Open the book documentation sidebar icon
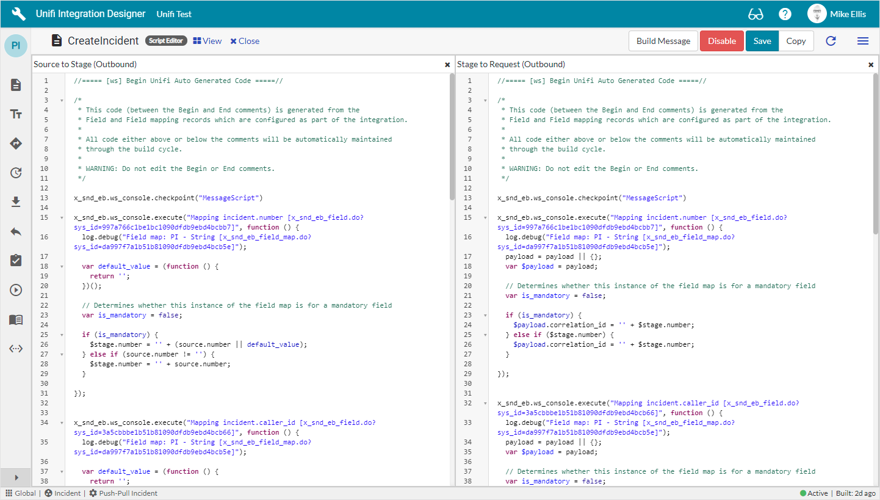 [x=16, y=319]
